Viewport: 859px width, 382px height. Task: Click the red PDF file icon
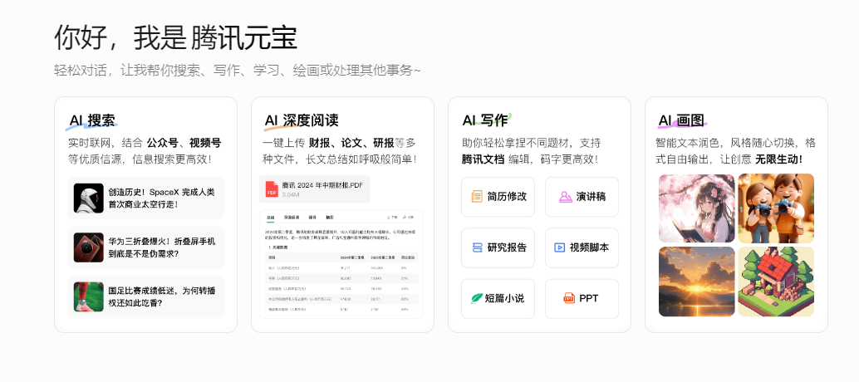[x=272, y=189]
